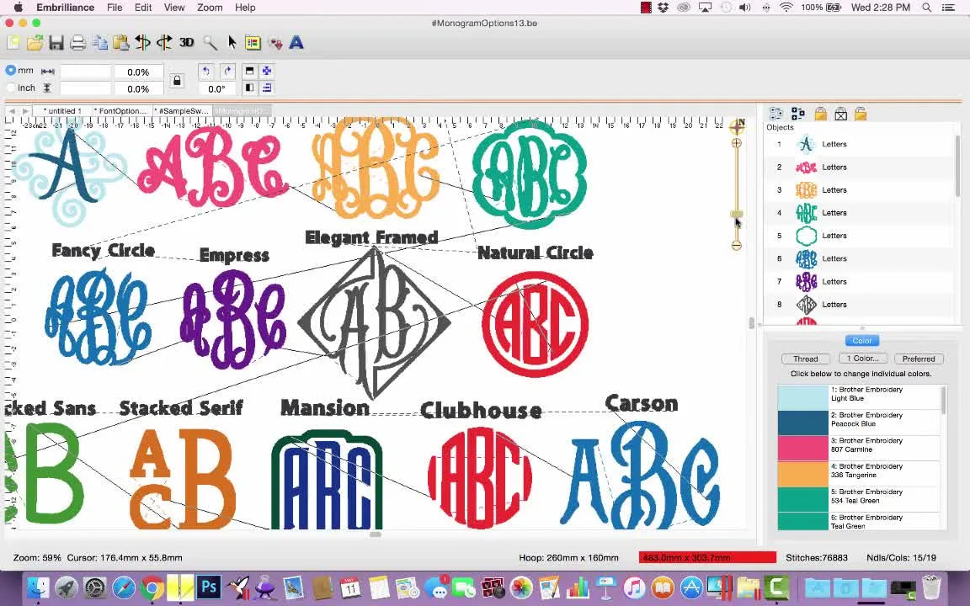The width and height of the screenshot is (970, 606).
Task: Click the rotation angle field
Action: click(x=216, y=88)
